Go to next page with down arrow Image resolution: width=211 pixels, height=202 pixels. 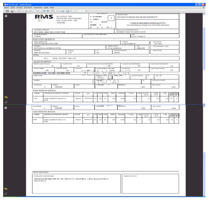[30, 11]
